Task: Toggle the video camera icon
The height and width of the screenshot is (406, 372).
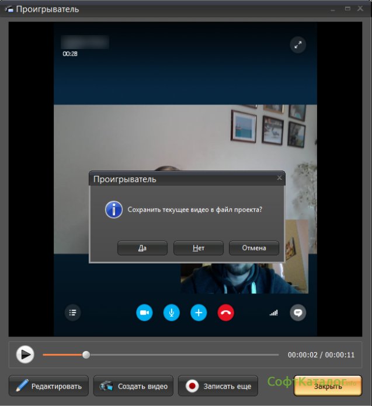Action: (144, 313)
